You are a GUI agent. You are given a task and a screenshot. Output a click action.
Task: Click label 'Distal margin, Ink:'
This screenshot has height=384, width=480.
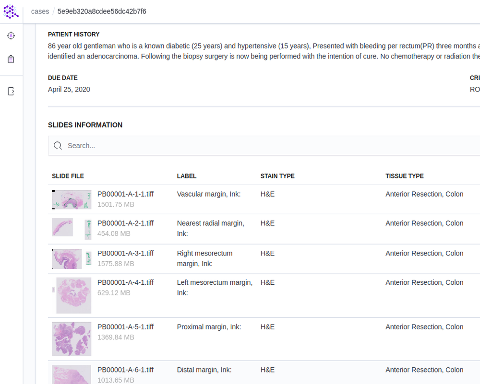[204, 370]
